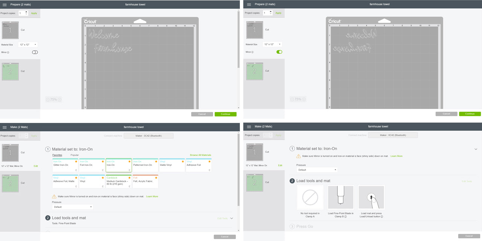482x241 pixels.
Task: Expand Load tools and mat chevron beside Edit Tools
Action: pyautogui.click(x=232, y=218)
